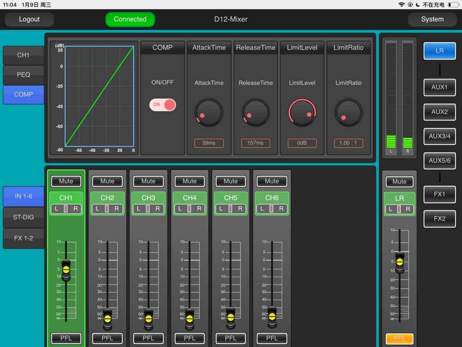Image resolution: width=462 pixels, height=347 pixels.
Task: Click the LR master fader knob
Action: [400, 262]
